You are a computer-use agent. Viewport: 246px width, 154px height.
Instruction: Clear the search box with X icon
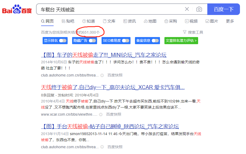tap(187, 9)
